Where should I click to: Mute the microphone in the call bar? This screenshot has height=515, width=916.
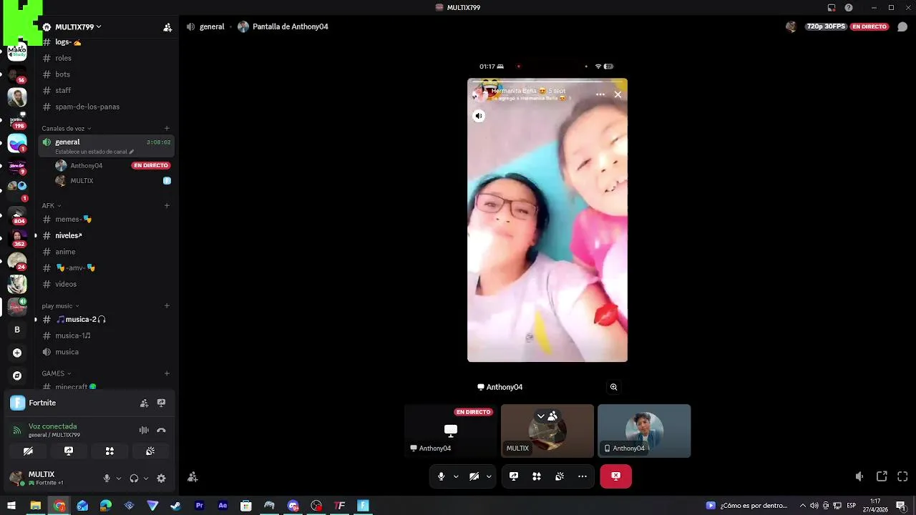click(x=441, y=476)
